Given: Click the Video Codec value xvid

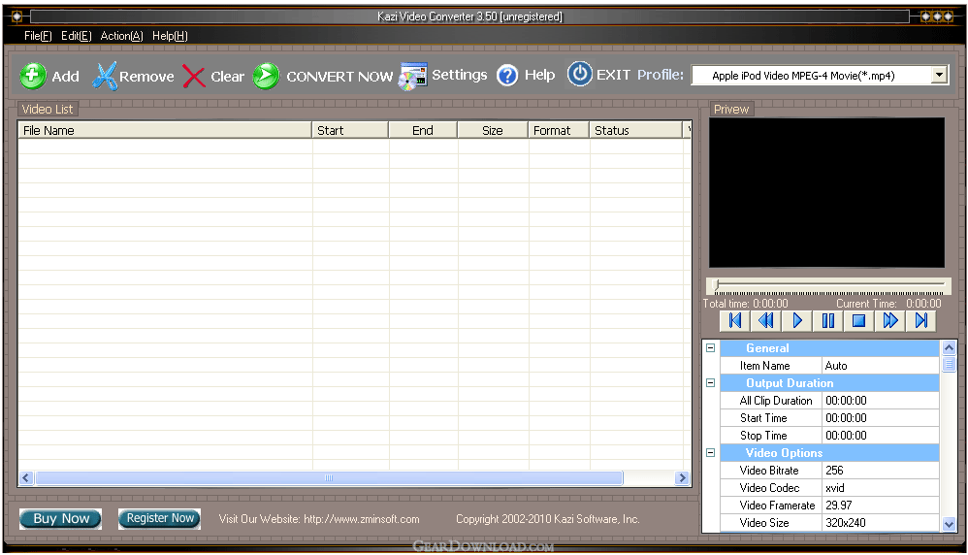Looking at the screenshot, I should [881, 488].
